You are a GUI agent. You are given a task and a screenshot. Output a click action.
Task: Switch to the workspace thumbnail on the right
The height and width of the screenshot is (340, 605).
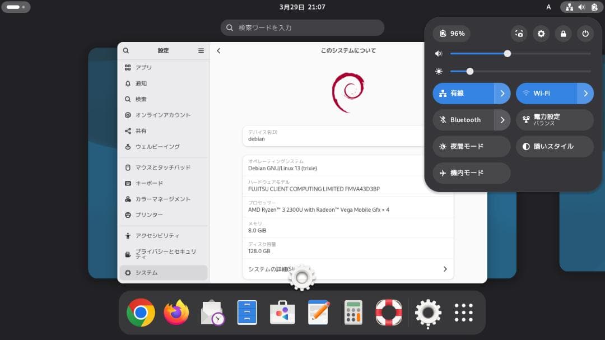(582, 231)
